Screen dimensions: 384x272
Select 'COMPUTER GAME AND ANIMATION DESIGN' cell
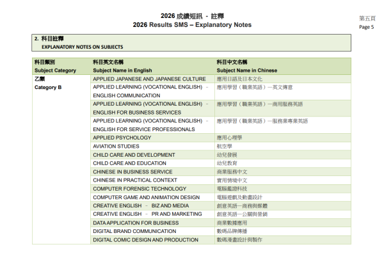click(152, 197)
